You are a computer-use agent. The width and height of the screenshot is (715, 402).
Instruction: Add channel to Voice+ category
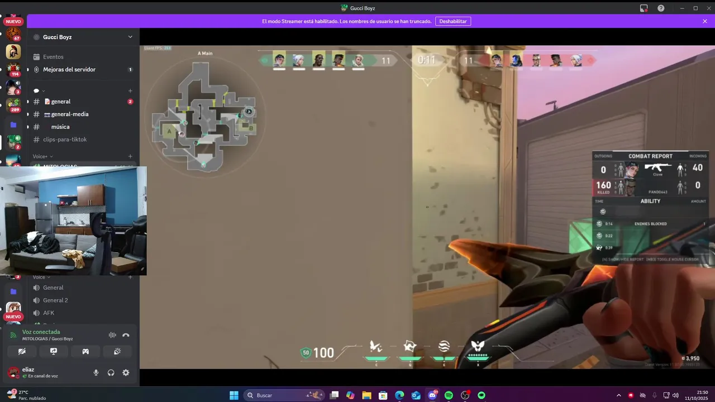tap(130, 156)
